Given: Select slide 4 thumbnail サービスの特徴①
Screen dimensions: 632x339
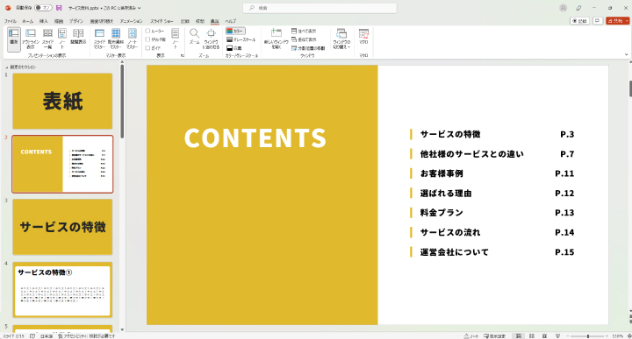Looking at the screenshot, I should [62, 290].
